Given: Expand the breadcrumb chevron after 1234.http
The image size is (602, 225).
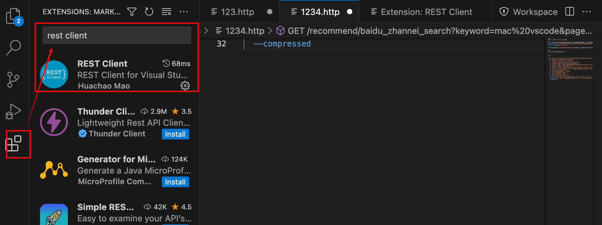Looking at the screenshot, I should [x=270, y=31].
